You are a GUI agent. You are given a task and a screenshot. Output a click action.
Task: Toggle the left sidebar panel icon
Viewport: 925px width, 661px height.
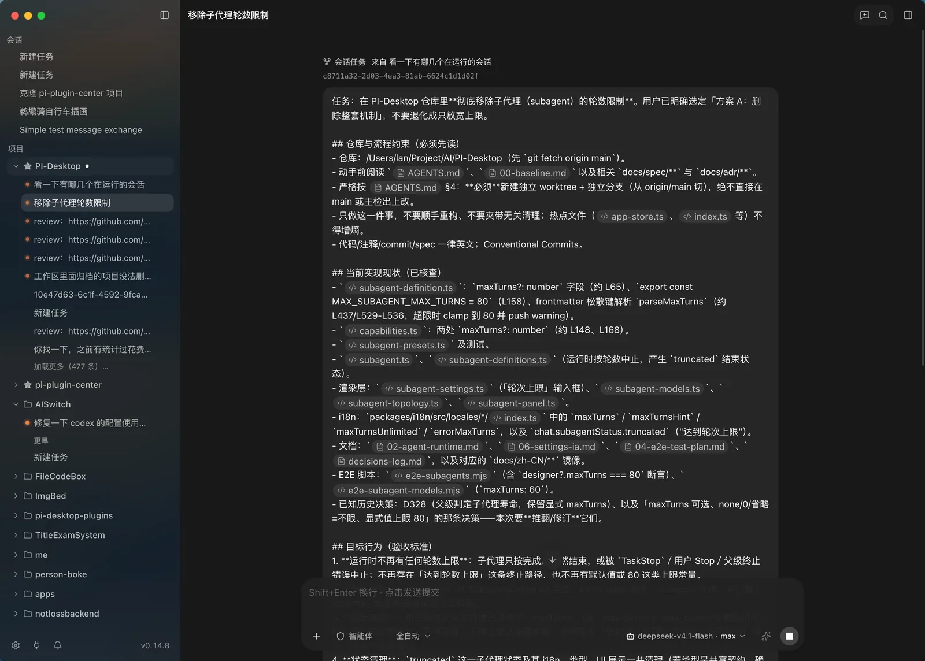[x=165, y=15]
